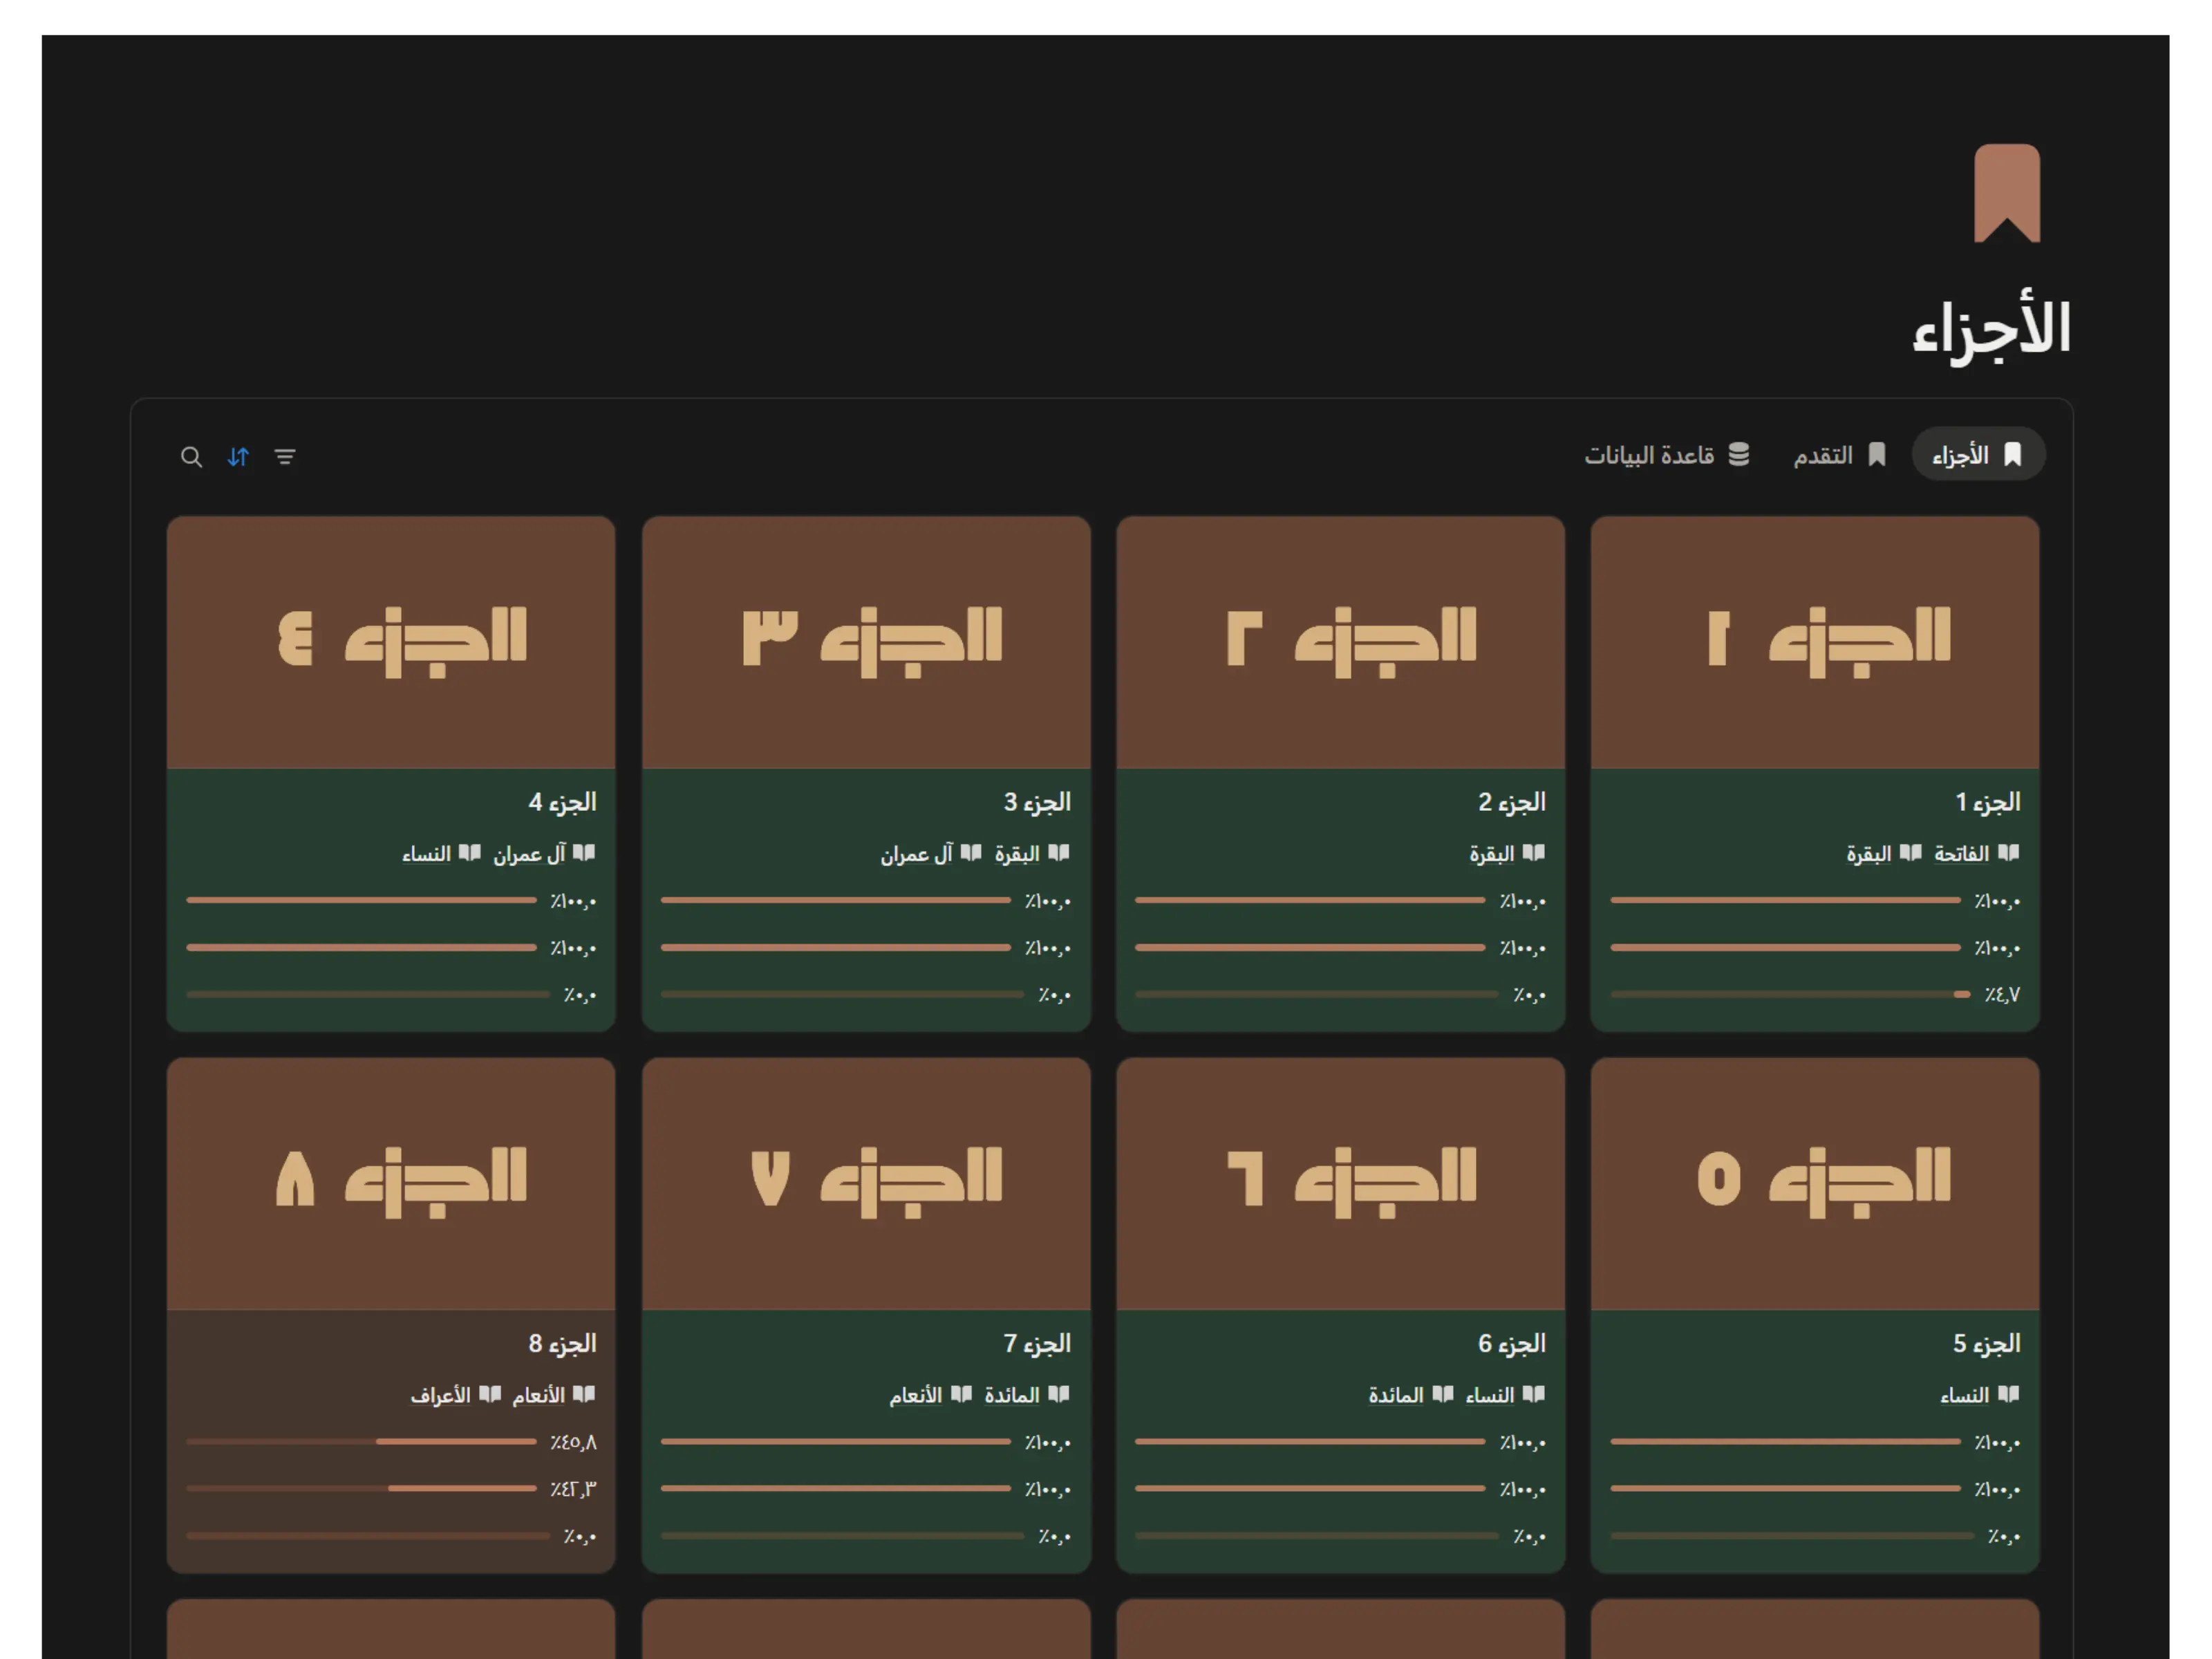Click book icon beside آل عمران in الجزء 3
This screenshot has height=1659, width=2212.
[971, 853]
